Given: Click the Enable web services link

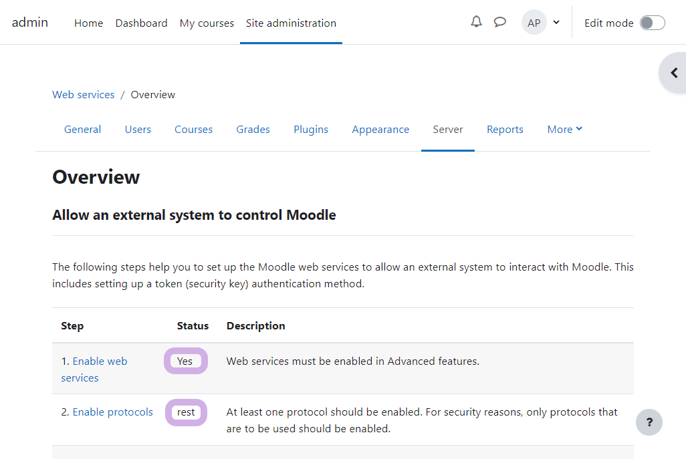Looking at the screenshot, I should click(x=99, y=361).
